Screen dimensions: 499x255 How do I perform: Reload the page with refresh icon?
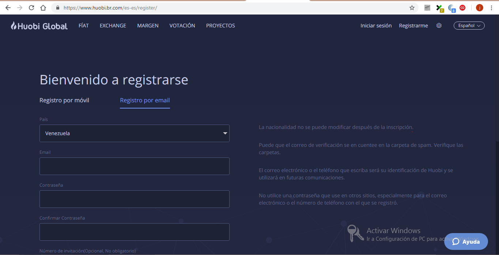click(31, 8)
